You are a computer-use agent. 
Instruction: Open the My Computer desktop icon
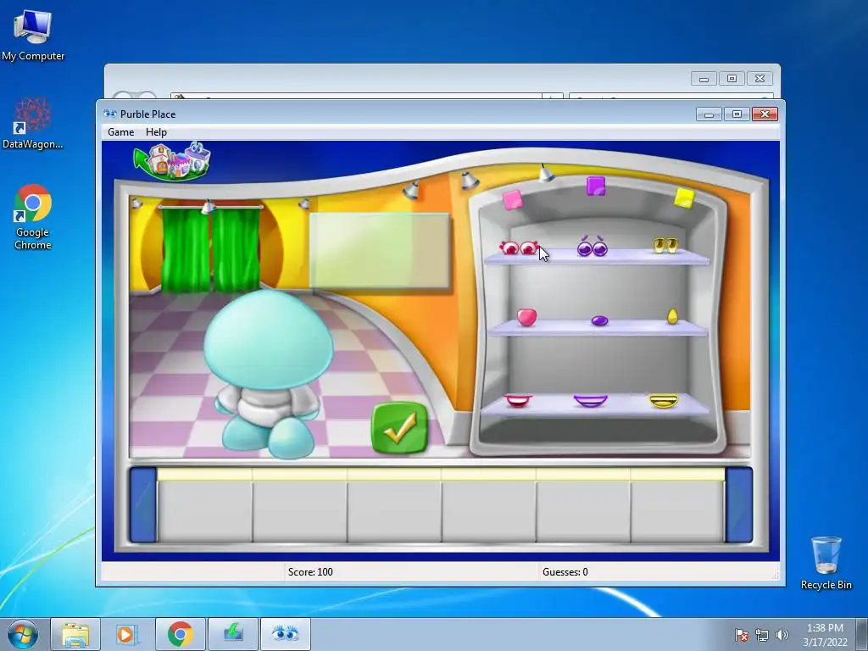[33, 35]
